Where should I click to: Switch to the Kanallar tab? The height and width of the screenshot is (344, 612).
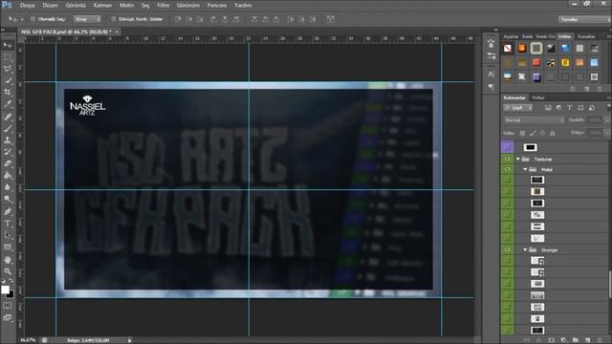pyautogui.click(x=586, y=36)
